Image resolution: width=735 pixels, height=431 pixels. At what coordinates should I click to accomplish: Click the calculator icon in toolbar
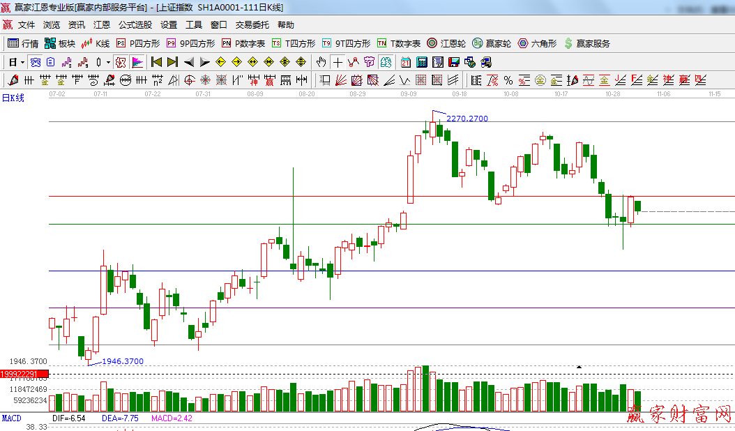click(421, 62)
